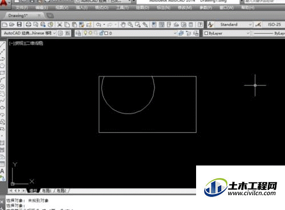Undo the last action with the Undo arrow

99,25
